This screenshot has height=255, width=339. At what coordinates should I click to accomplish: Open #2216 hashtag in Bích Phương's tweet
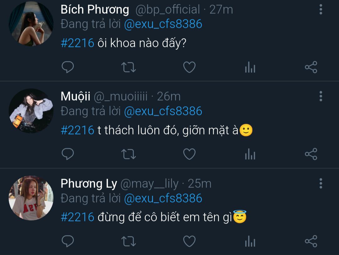(78, 43)
